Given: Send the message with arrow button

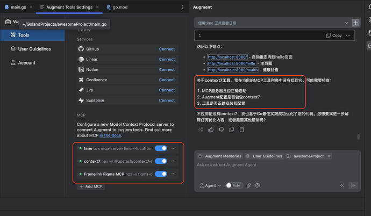Looking at the screenshot, I should pyautogui.click(x=353, y=185).
